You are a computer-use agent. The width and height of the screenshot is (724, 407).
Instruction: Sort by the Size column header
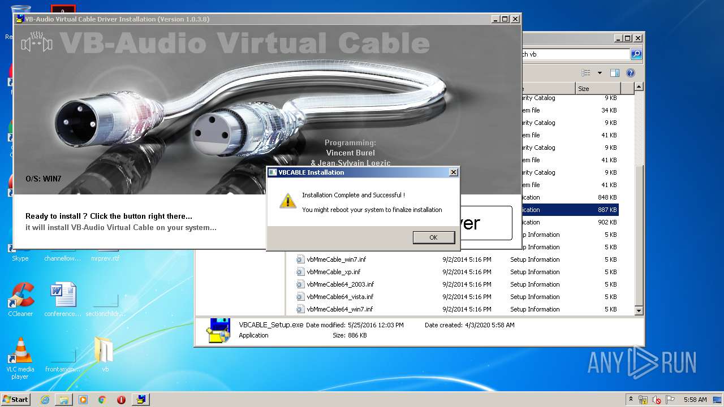point(598,89)
